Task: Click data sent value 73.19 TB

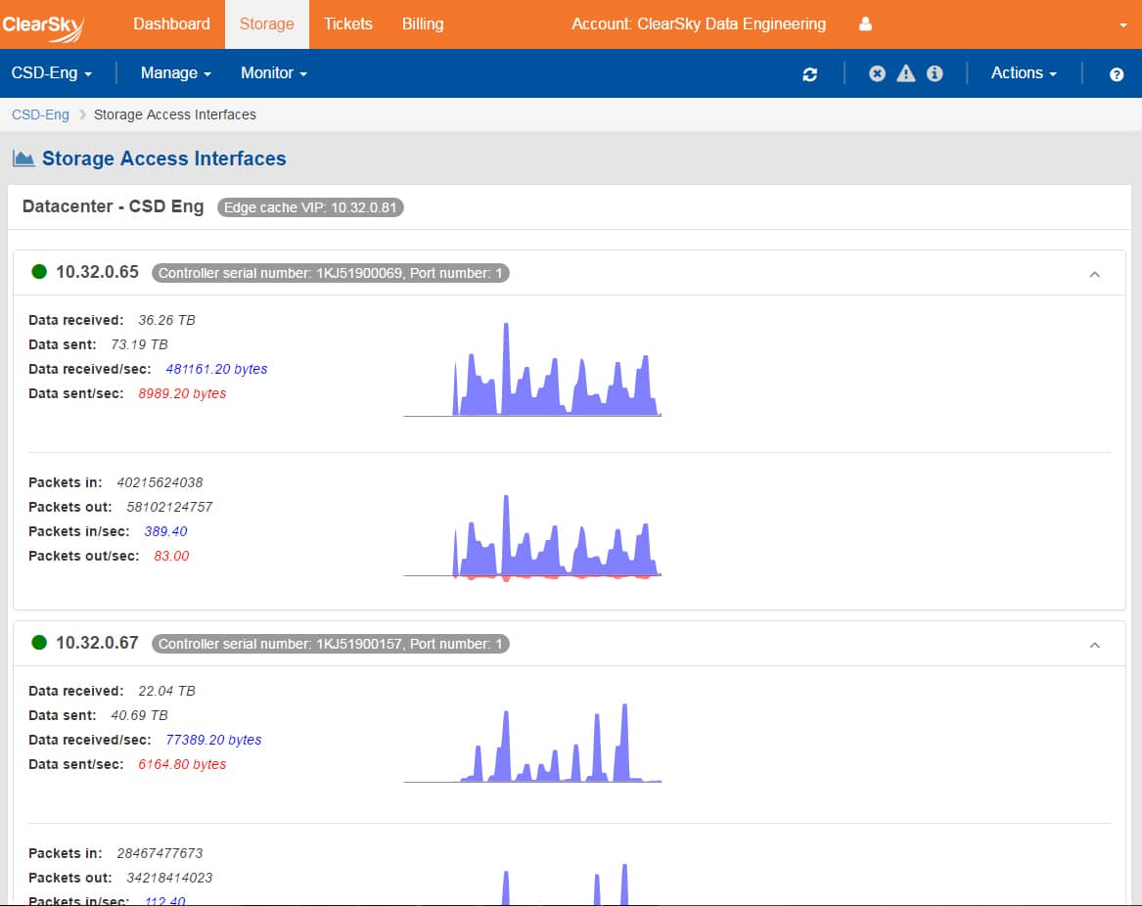Action: (x=139, y=344)
